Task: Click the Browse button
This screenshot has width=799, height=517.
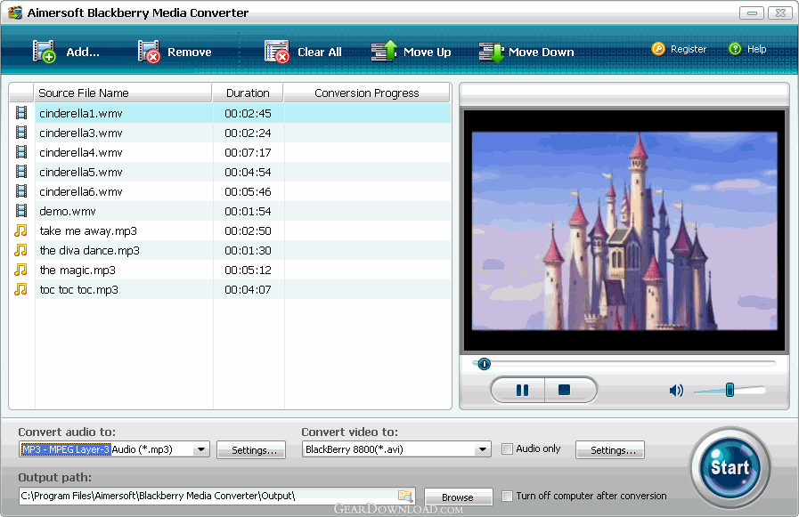Action: coord(458,497)
